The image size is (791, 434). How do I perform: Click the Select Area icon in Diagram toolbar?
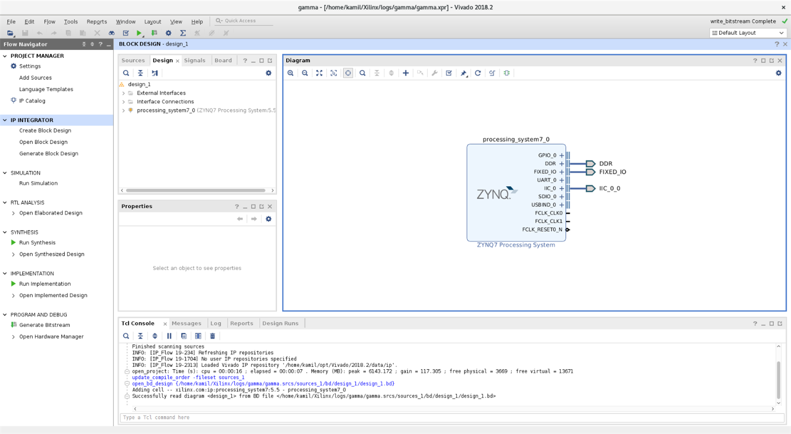[334, 73]
